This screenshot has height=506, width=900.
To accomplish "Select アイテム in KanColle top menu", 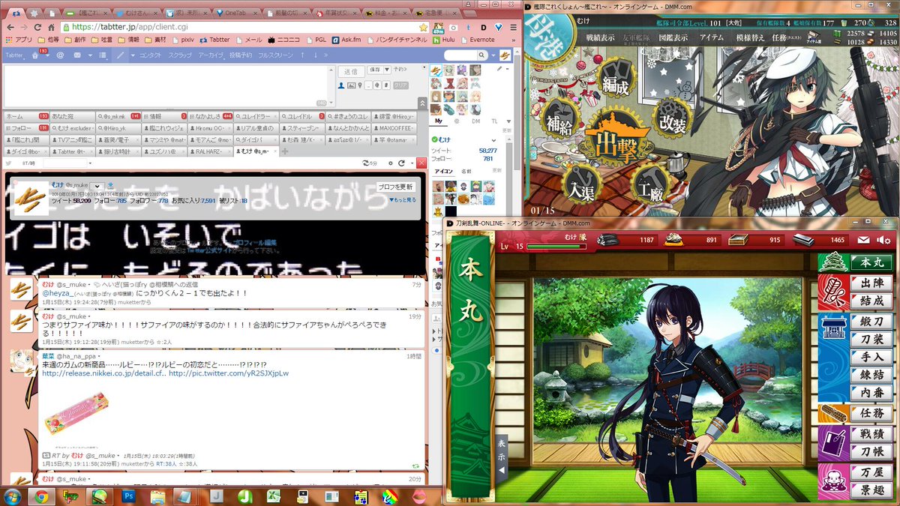I will [x=711, y=37].
